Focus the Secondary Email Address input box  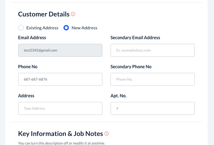point(153,50)
